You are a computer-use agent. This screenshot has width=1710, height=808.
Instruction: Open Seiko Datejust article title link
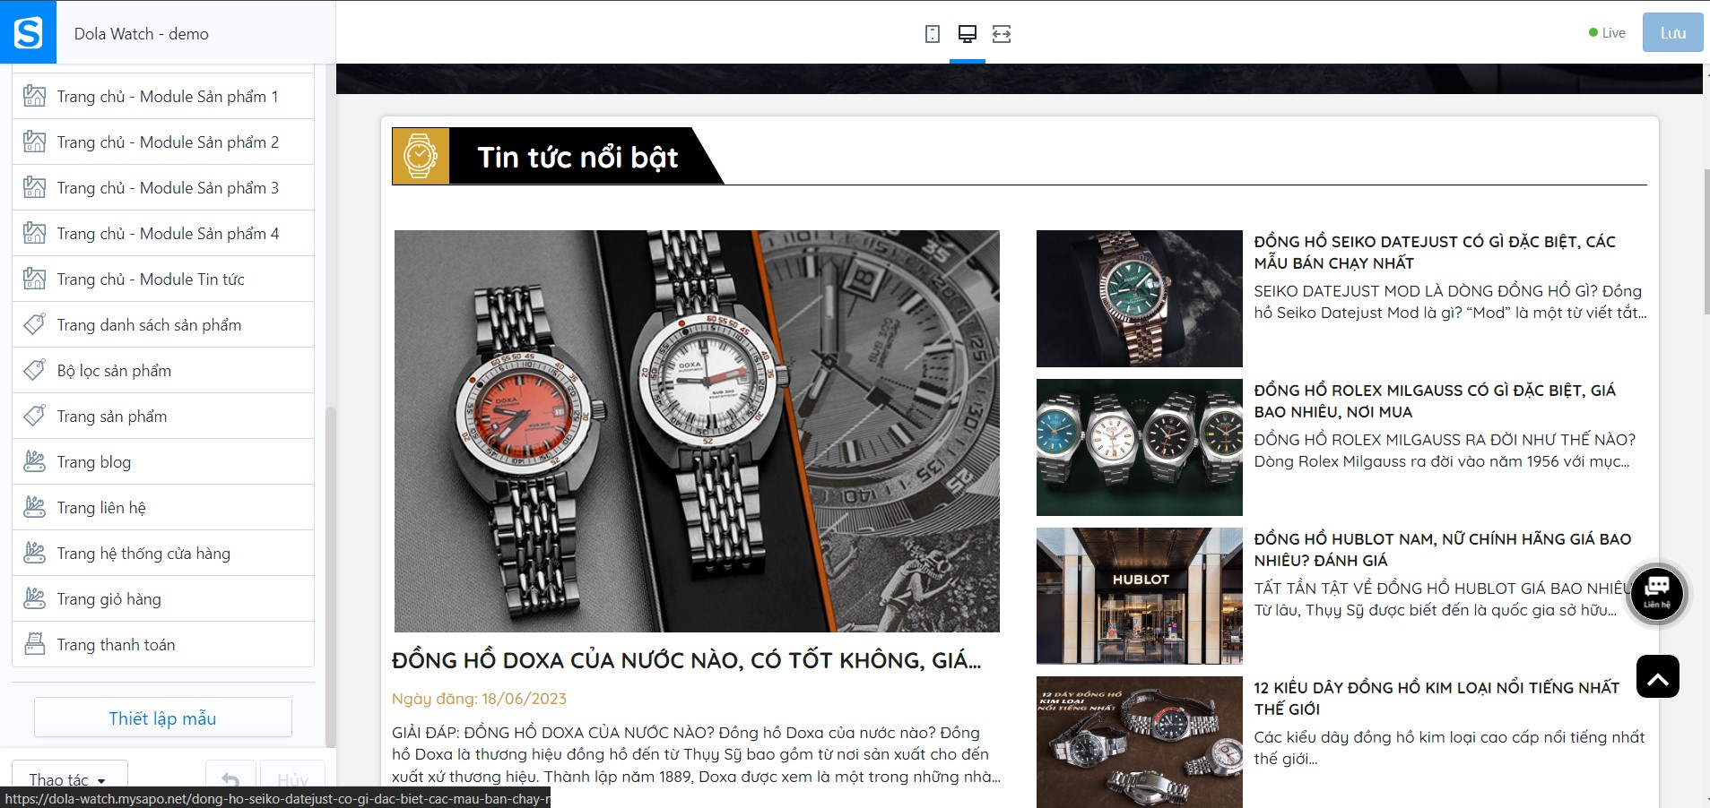(1434, 252)
